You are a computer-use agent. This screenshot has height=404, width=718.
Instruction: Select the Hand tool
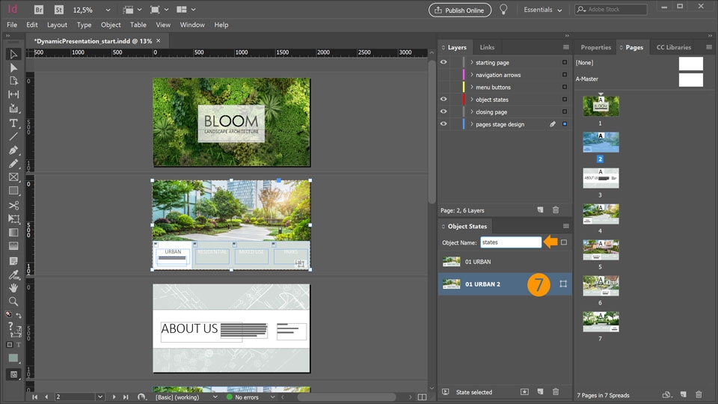point(13,287)
